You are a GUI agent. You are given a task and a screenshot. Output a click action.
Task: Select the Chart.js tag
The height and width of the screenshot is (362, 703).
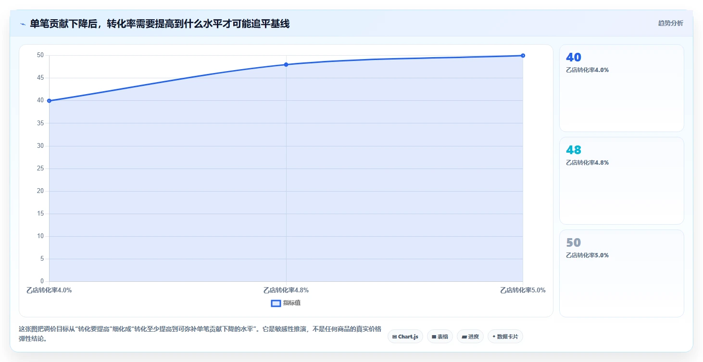click(405, 337)
